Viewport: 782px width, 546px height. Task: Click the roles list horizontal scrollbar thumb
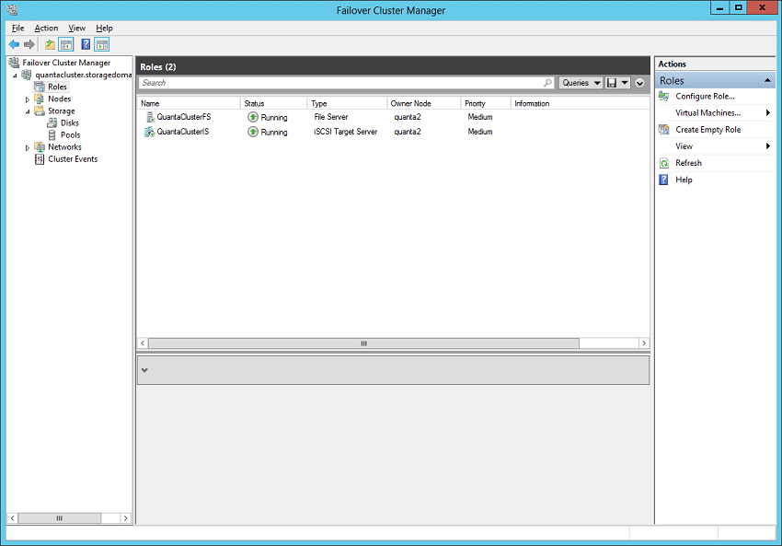pos(363,343)
